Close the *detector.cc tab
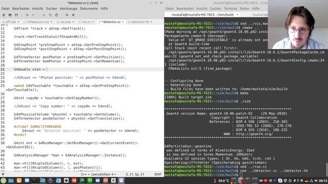The height and width of the screenshot is (184, 328). [123, 21]
